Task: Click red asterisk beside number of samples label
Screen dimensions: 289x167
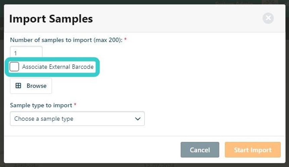Action: [x=126, y=40]
